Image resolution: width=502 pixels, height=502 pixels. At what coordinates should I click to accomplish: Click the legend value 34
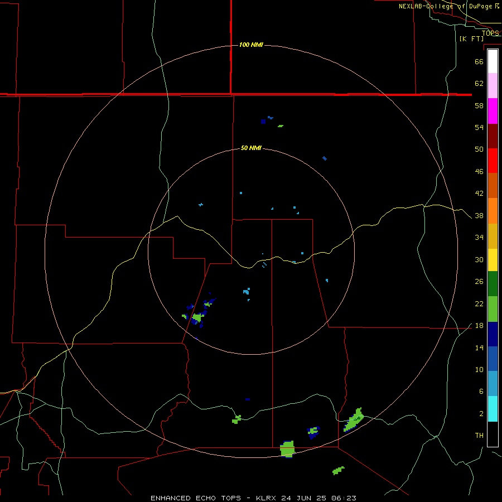[479, 237]
